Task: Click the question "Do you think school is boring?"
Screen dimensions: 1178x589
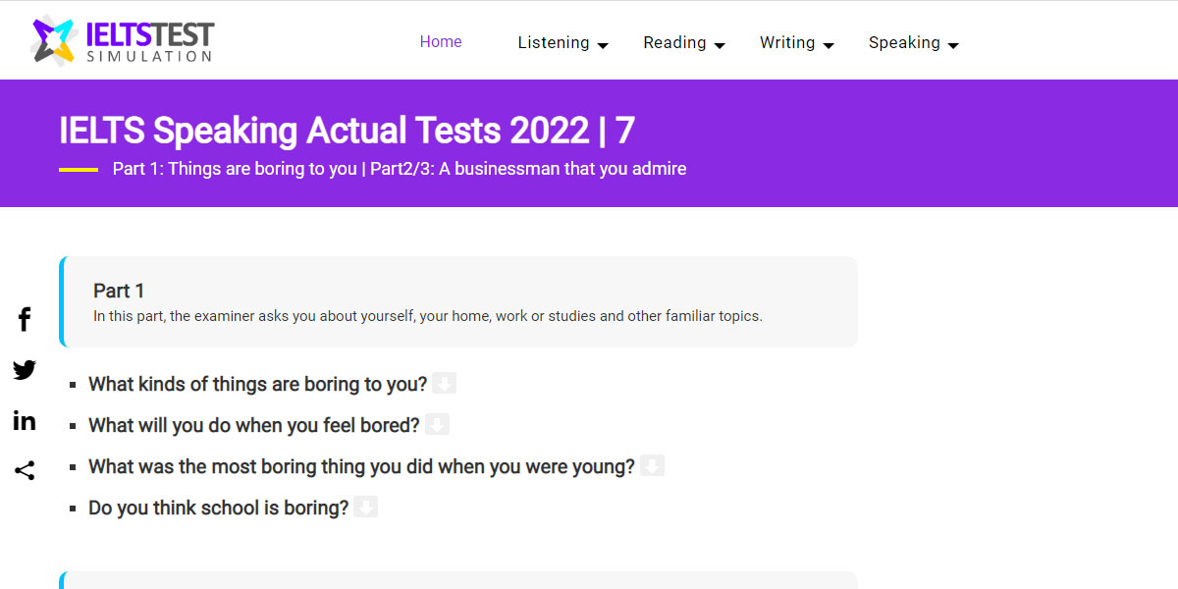Action: 220,508
